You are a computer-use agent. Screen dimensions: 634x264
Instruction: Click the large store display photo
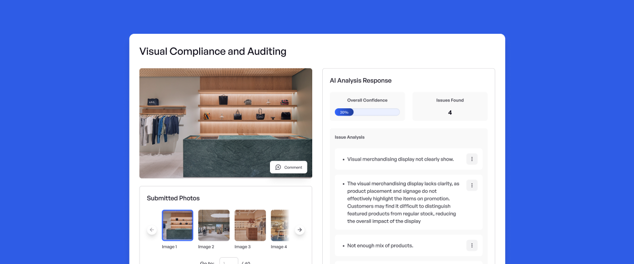[226, 123]
